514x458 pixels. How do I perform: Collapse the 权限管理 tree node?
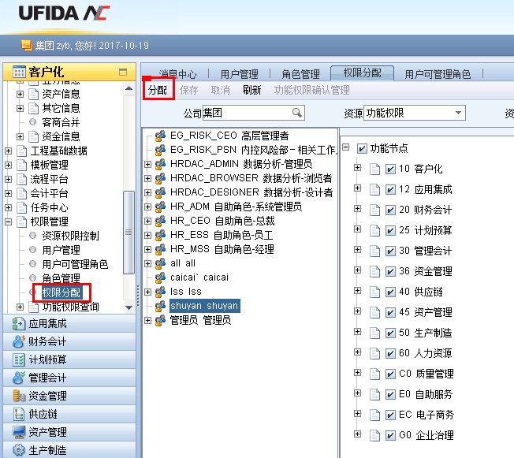tap(9, 222)
